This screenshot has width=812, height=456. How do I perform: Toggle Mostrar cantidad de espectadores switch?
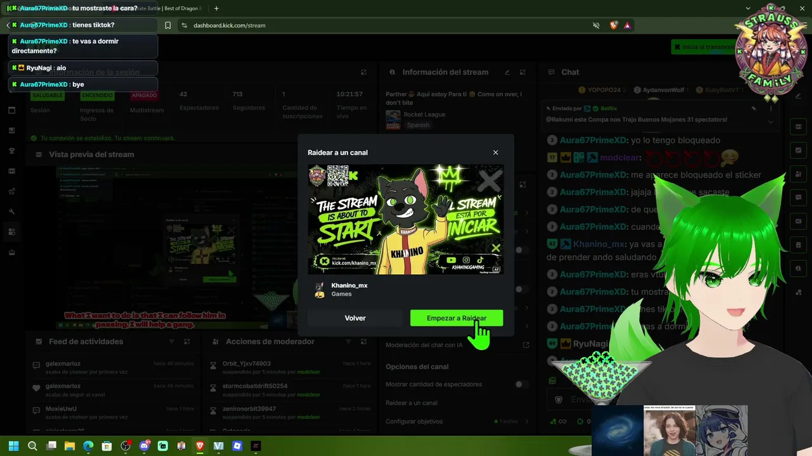point(521,384)
